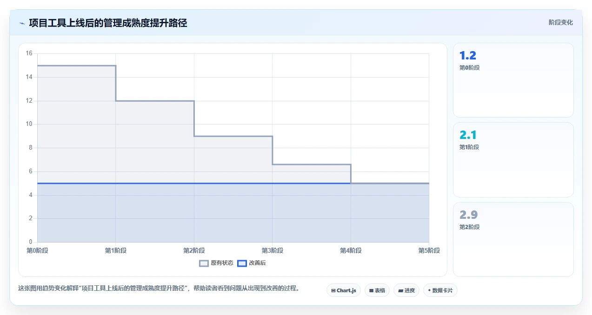Click the 1.2 value in first card
The image size is (592, 315).
tap(468, 56)
